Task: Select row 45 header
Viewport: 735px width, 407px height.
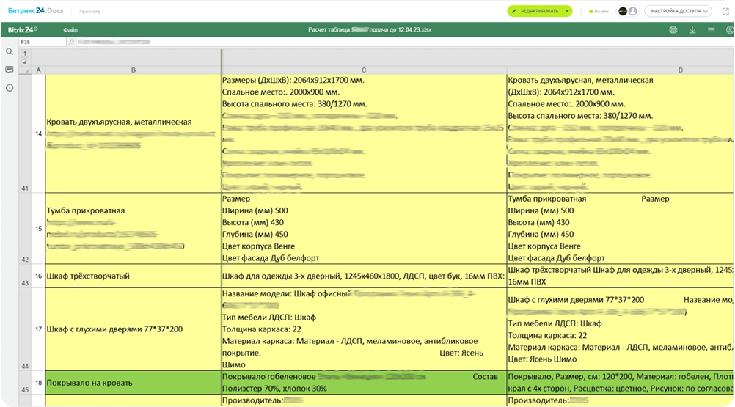Action: pos(25,383)
